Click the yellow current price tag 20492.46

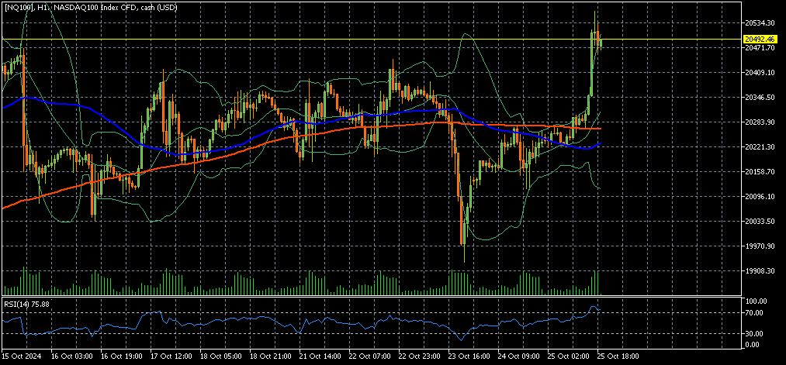click(760, 39)
